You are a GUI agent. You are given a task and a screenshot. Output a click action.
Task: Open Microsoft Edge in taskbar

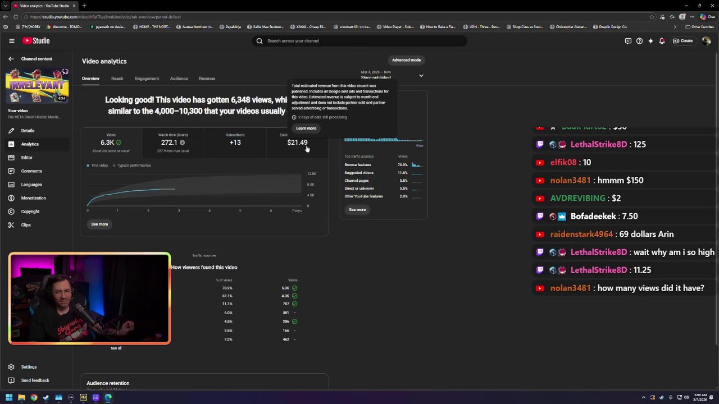[108, 398]
